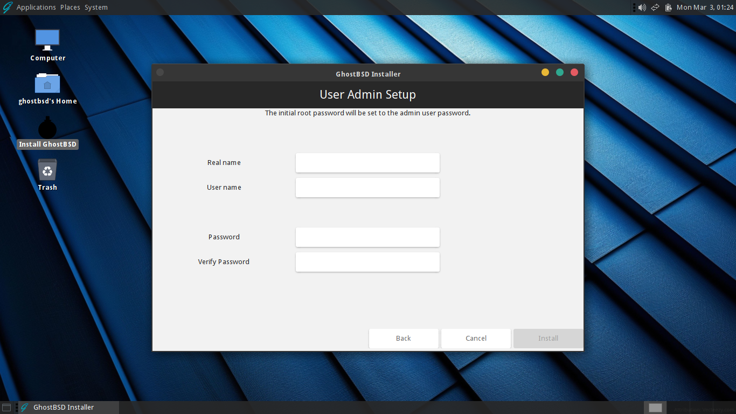Focus the Real name input field
The image size is (736, 414).
click(367, 163)
